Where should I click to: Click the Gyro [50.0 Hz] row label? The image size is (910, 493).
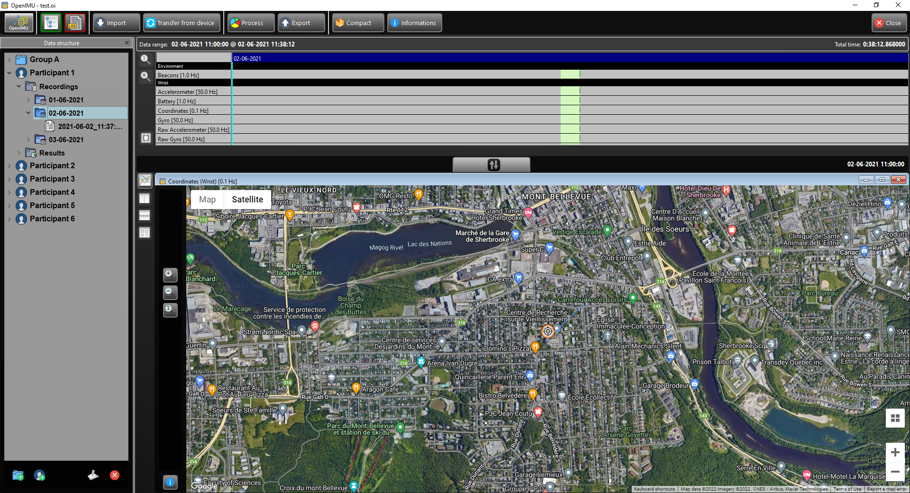pyautogui.click(x=175, y=120)
